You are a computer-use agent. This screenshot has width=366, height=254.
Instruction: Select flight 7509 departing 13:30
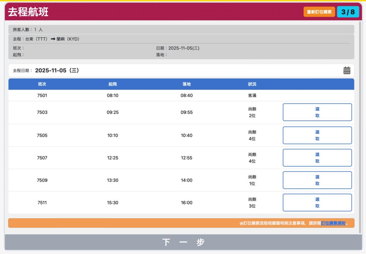click(x=317, y=180)
